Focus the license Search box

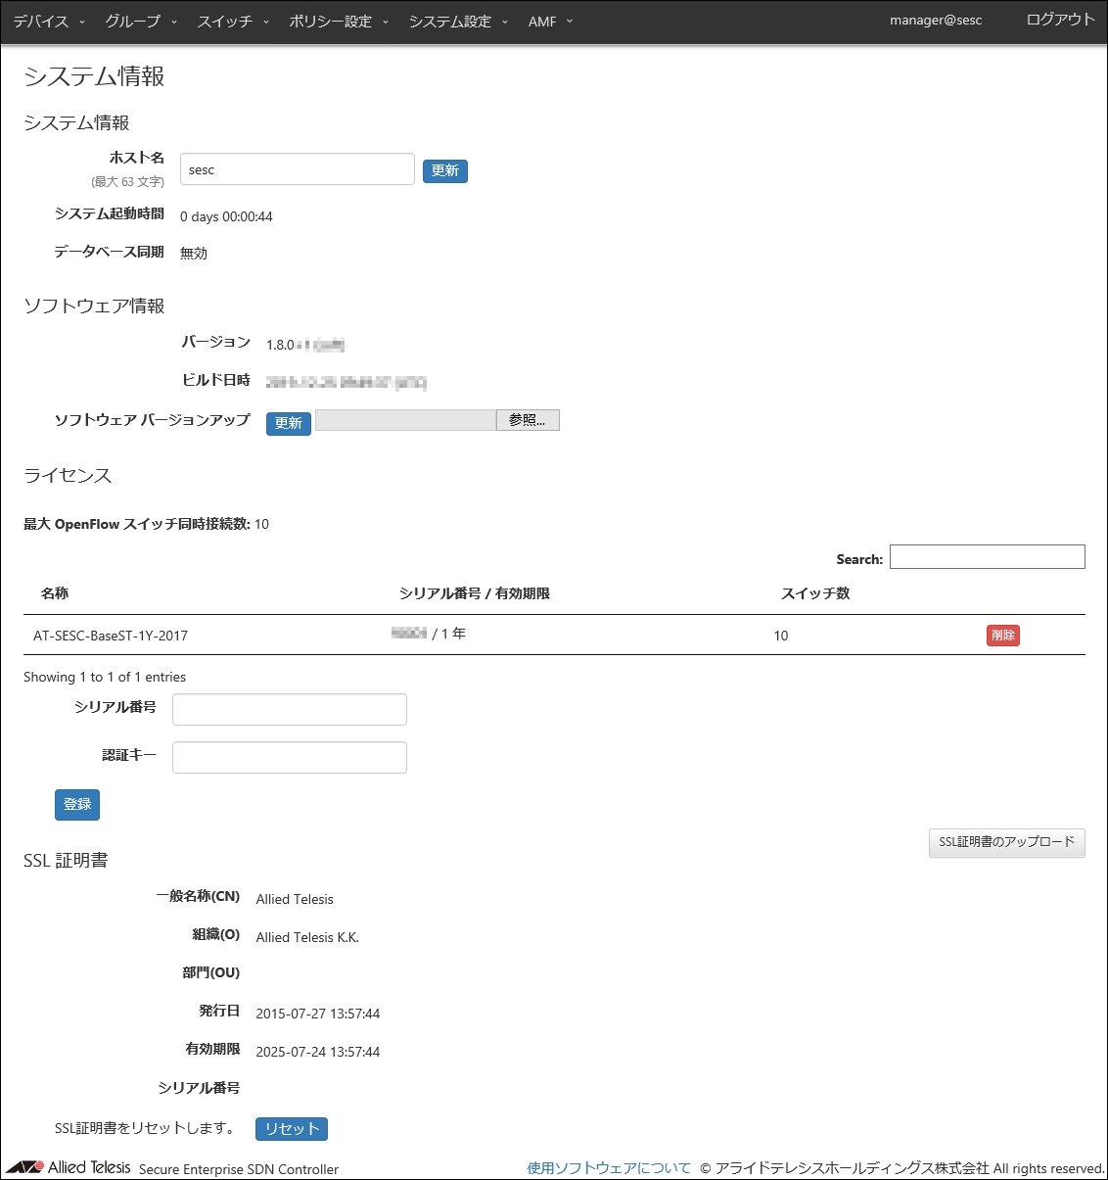(x=987, y=557)
